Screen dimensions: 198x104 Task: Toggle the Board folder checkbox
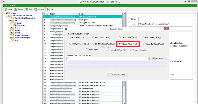coord(11,33)
